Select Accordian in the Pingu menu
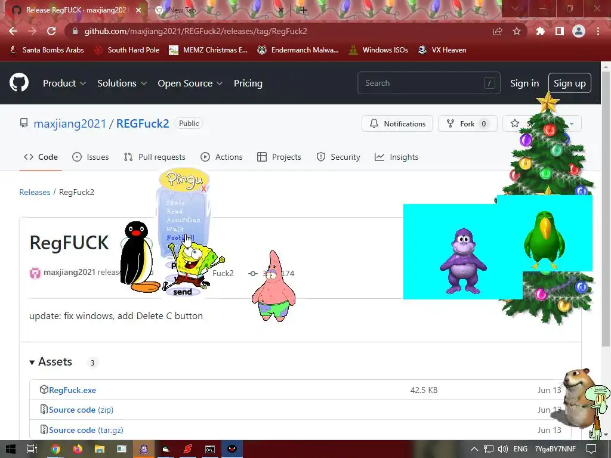 tap(184, 220)
